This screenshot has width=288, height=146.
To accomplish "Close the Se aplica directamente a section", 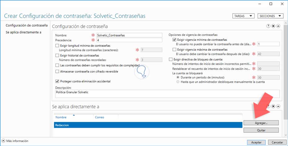I will tap(273, 106).
